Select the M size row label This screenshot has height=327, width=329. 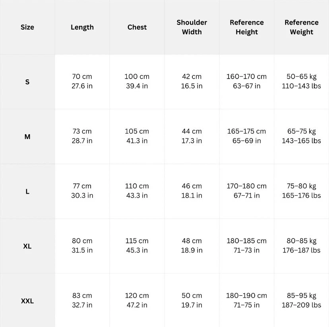[x=27, y=137]
